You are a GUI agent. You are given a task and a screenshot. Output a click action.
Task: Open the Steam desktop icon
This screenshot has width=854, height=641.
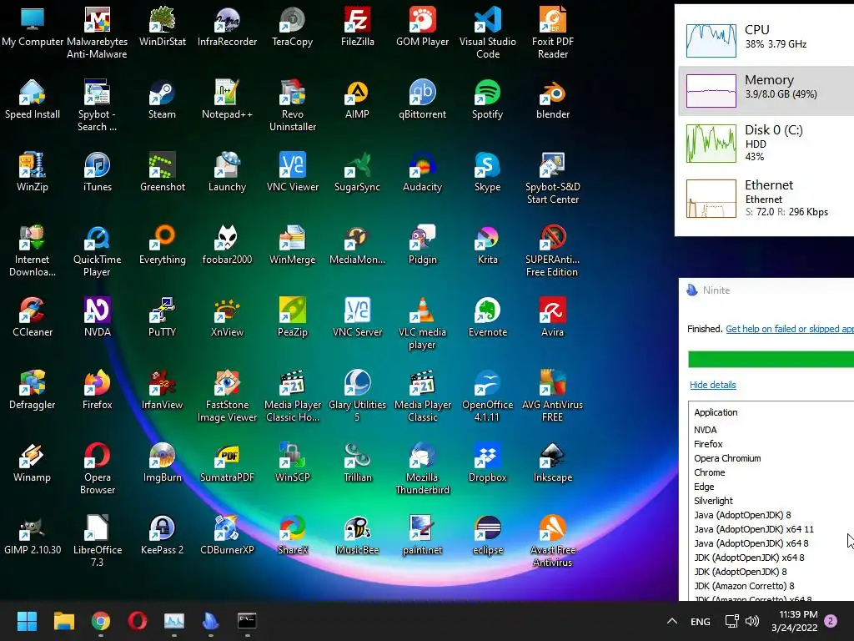[x=162, y=100]
